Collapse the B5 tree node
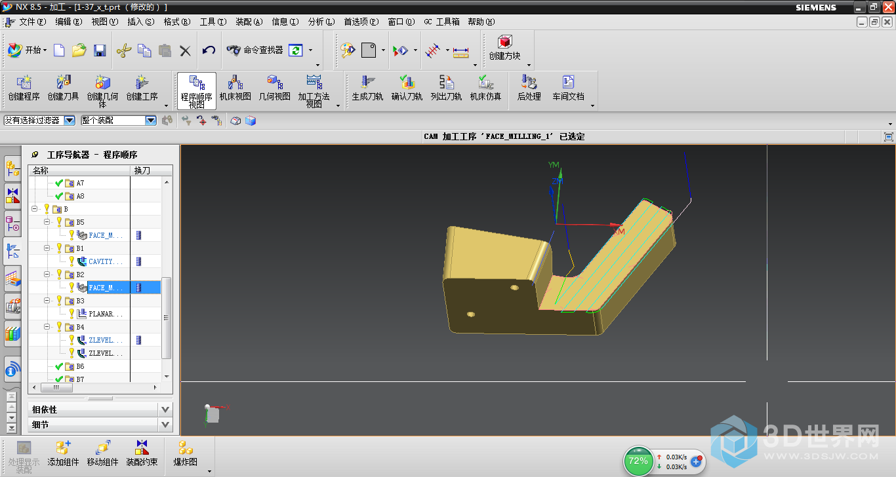Screen dimensions: 896x477 click(47, 222)
